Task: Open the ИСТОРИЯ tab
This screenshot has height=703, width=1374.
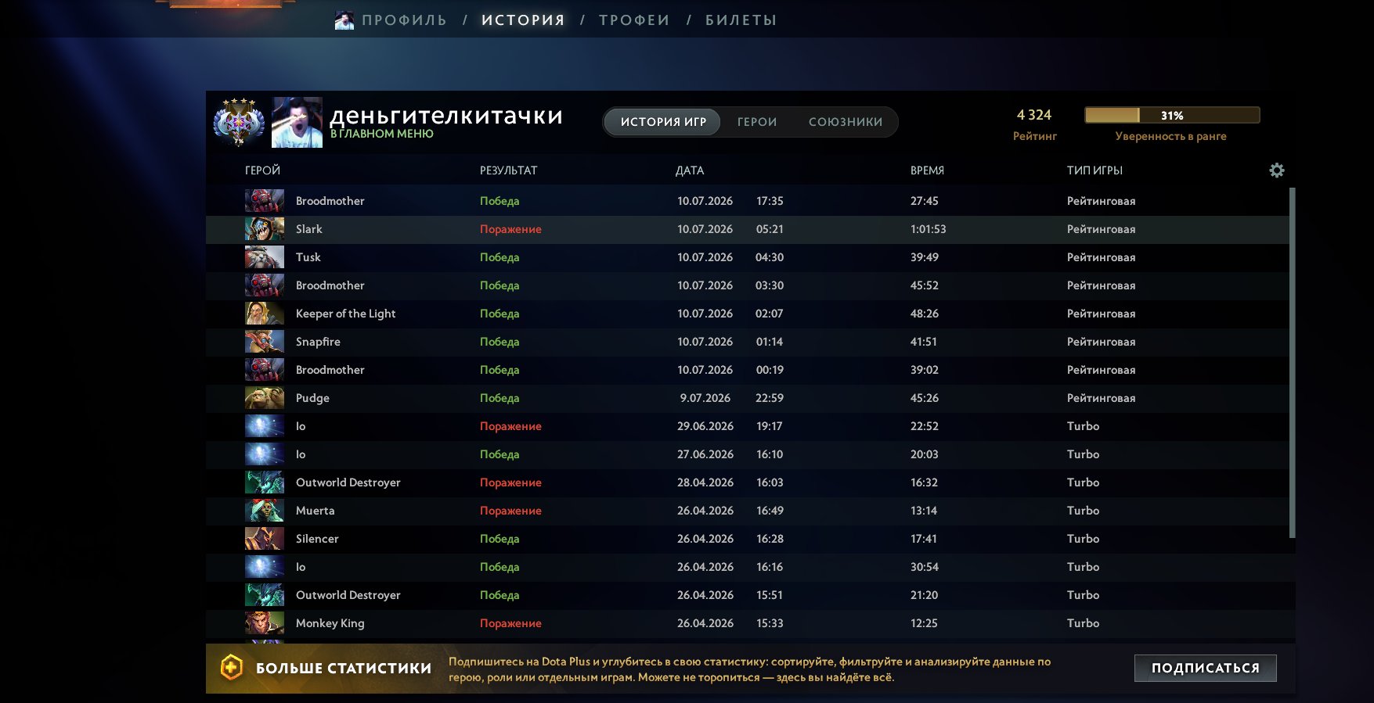Action: point(523,20)
